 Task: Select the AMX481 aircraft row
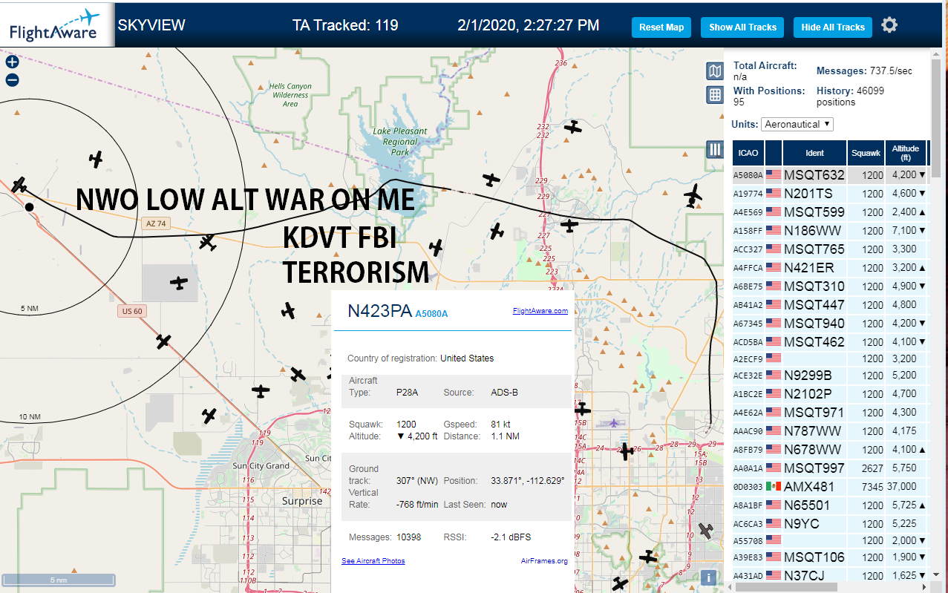[830, 487]
